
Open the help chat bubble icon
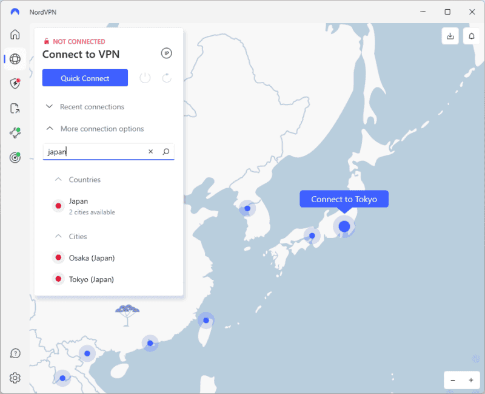point(15,353)
